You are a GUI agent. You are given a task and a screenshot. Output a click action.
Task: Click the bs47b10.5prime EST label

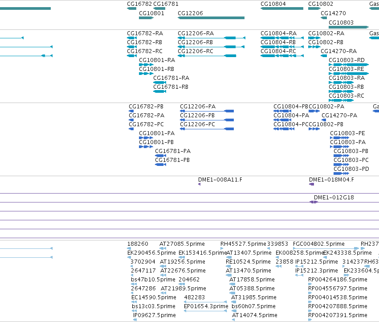pos(153,279)
